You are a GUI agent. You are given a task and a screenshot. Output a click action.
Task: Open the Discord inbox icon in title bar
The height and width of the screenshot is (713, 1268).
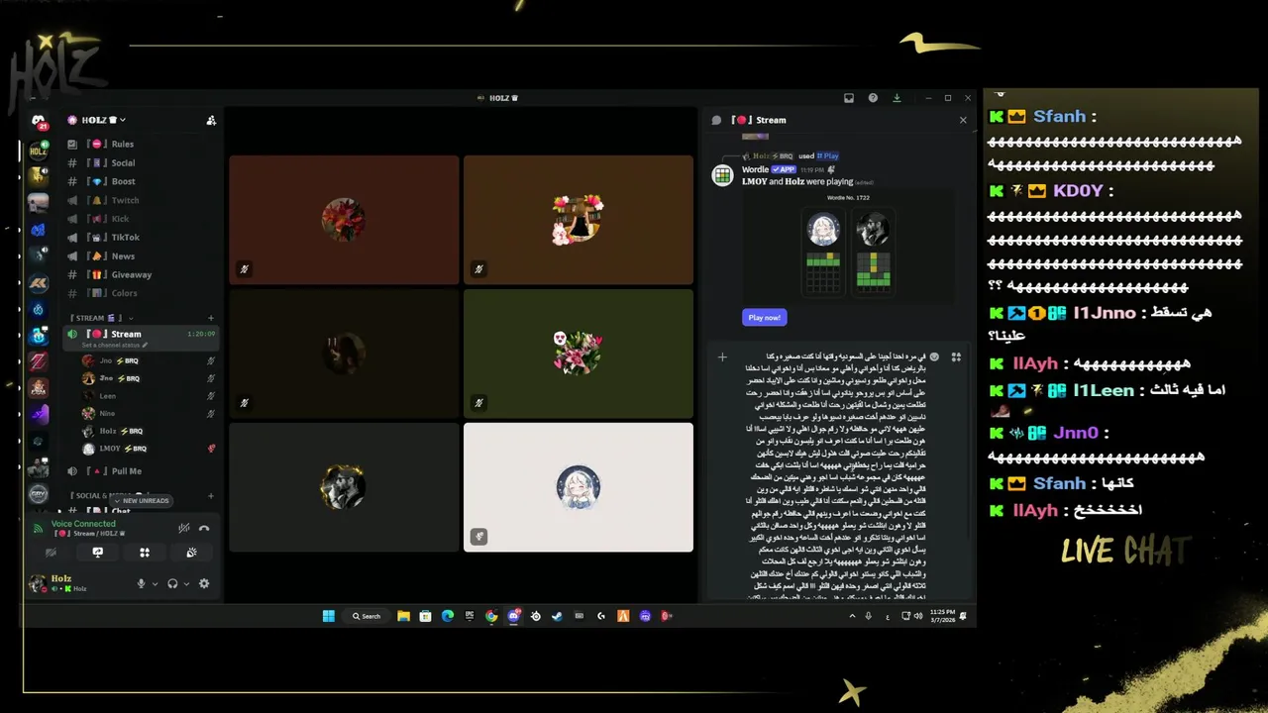point(849,98)
